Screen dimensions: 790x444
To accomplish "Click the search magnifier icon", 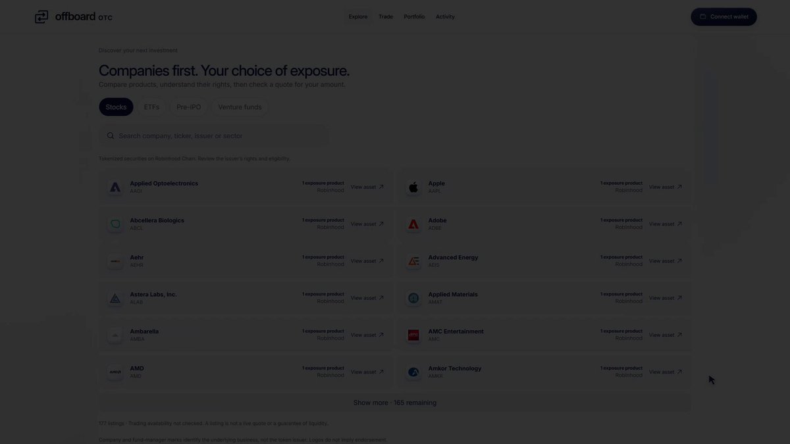I will [111, 136].
